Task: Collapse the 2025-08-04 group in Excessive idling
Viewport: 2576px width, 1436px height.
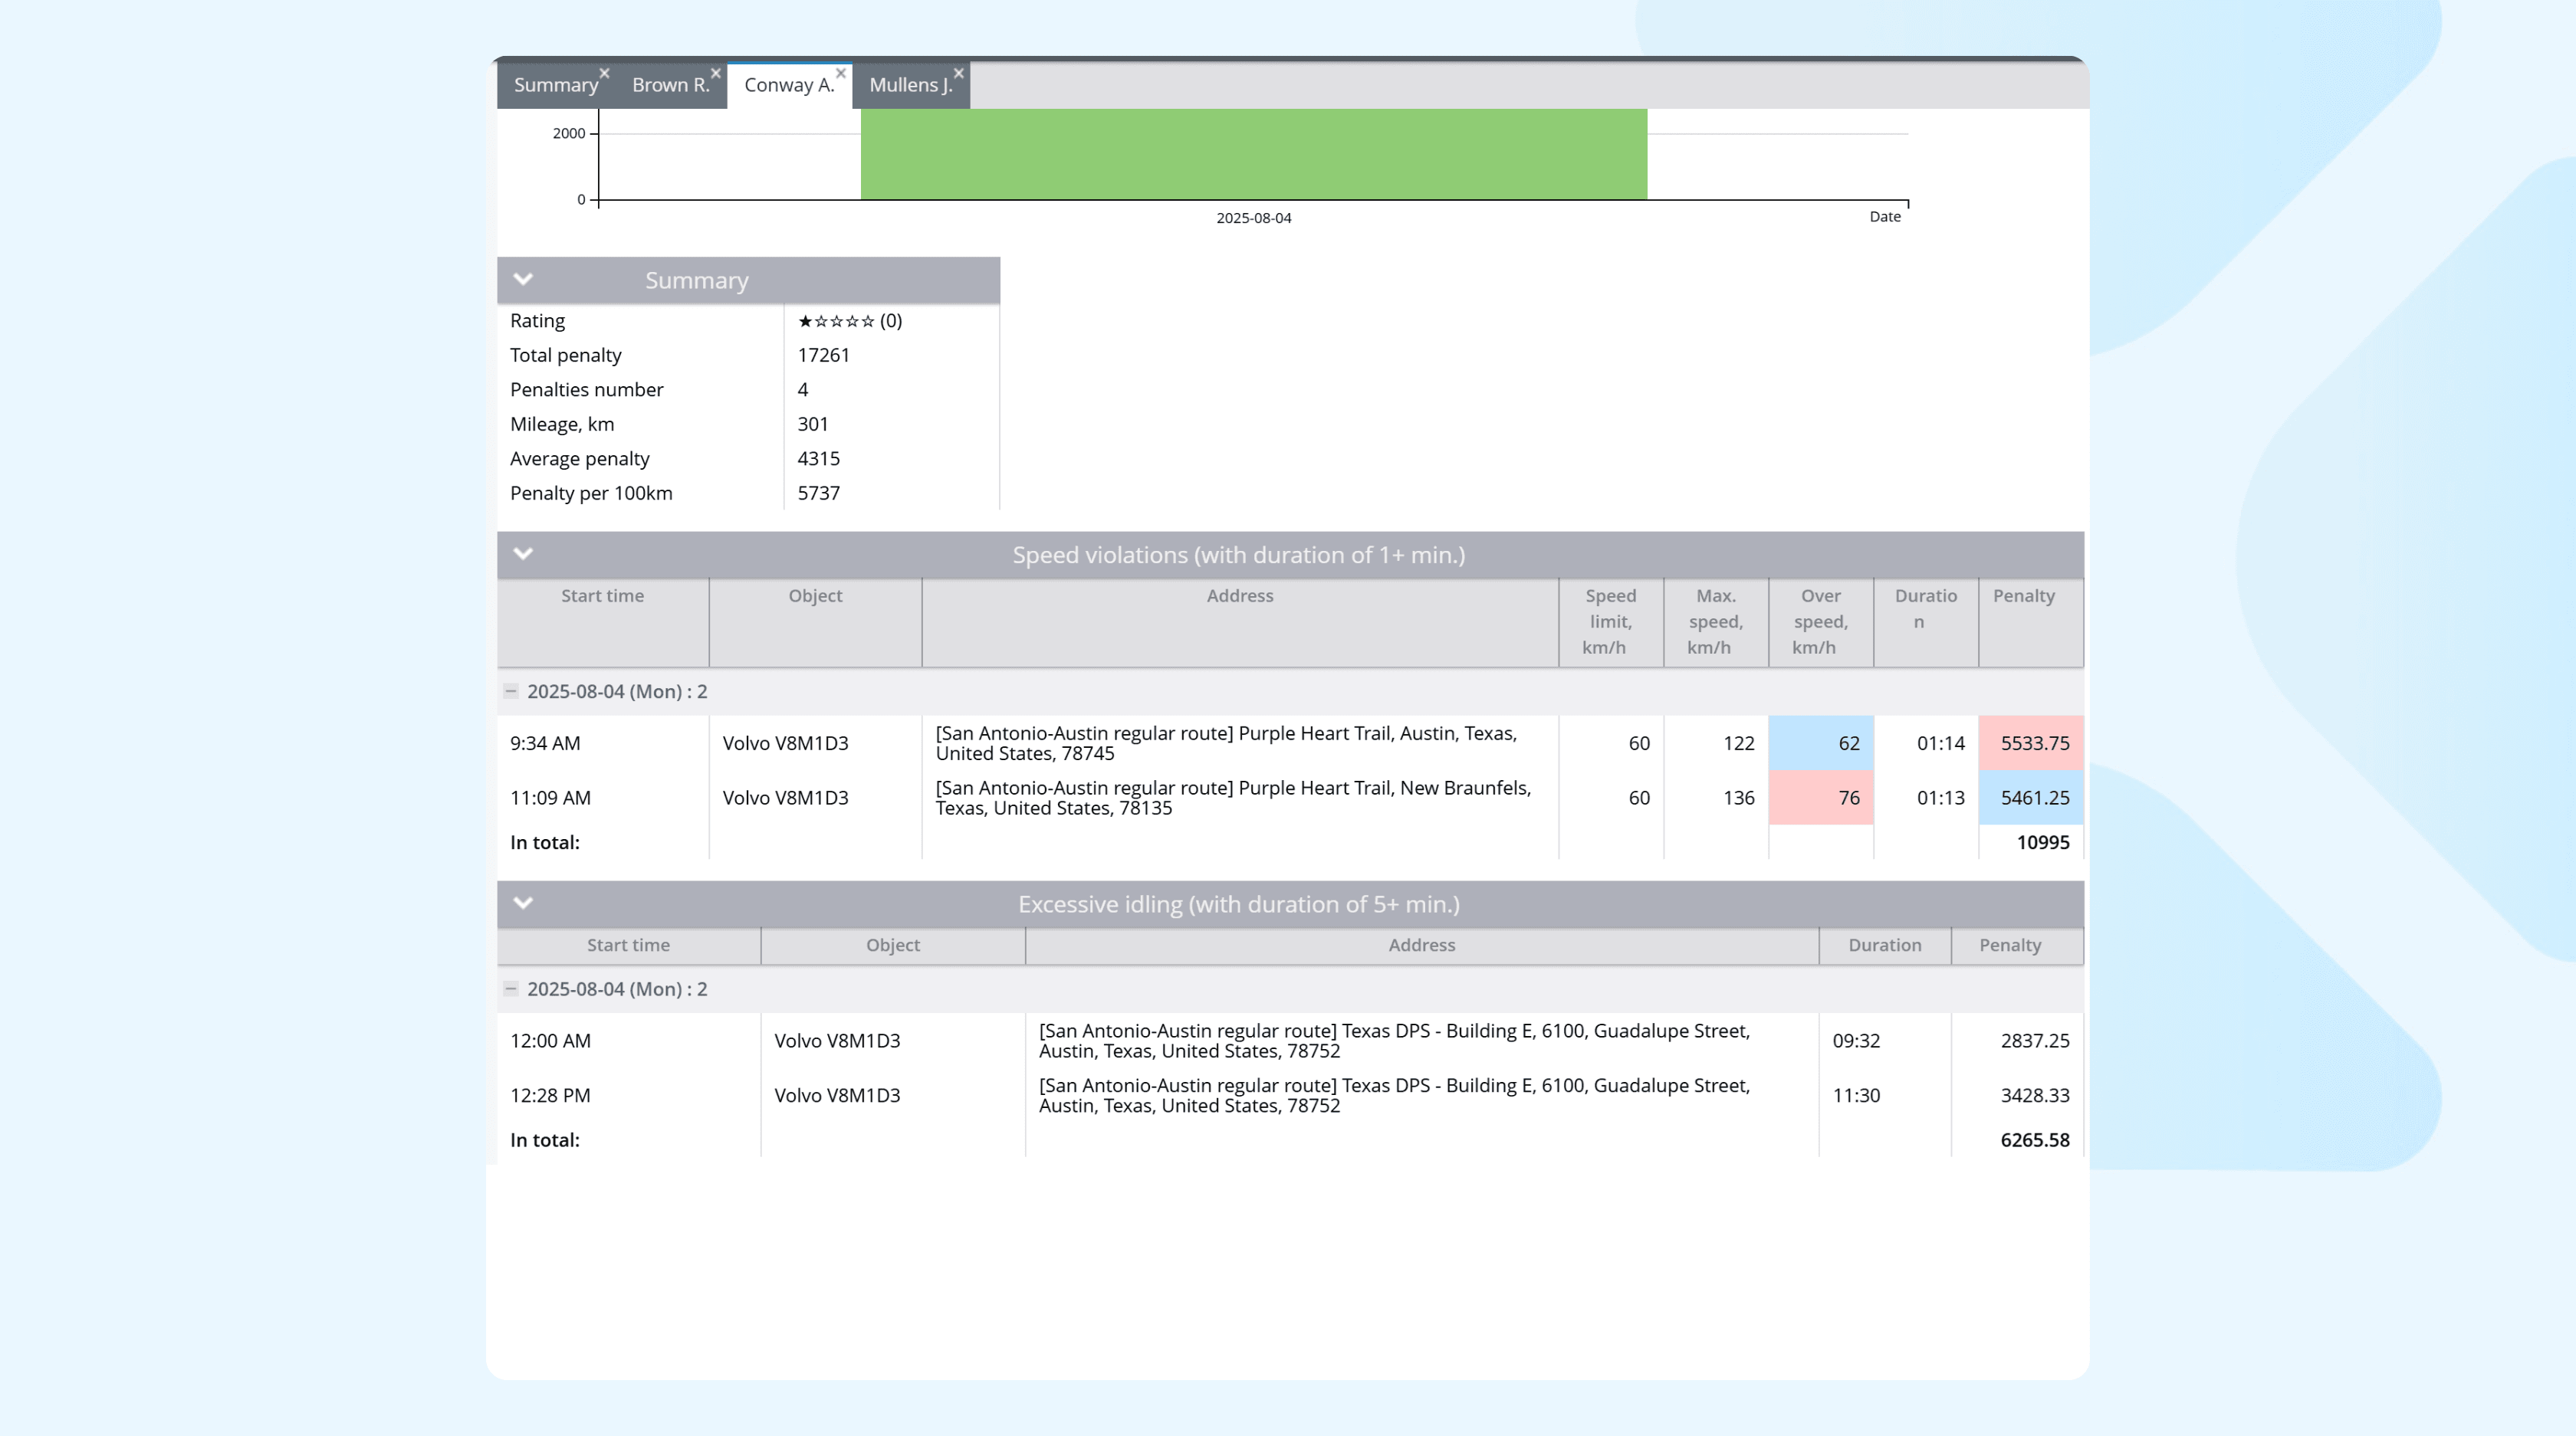Action: (511, 989)
